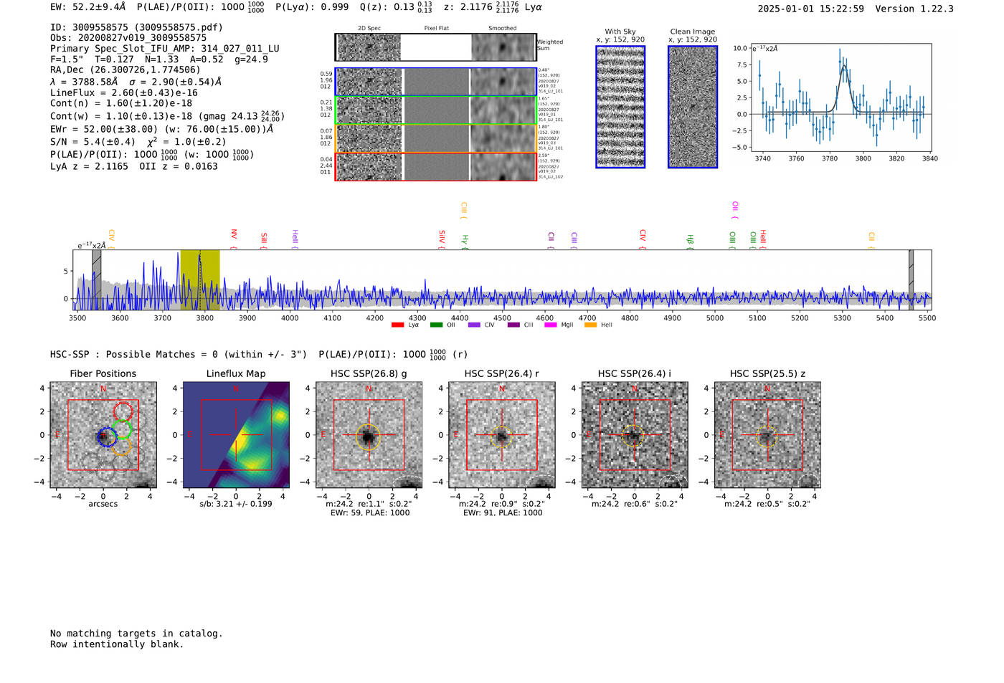The image size is (1004, 683).
Task: Click the green Hβ line marker
Action: [690, 242]
